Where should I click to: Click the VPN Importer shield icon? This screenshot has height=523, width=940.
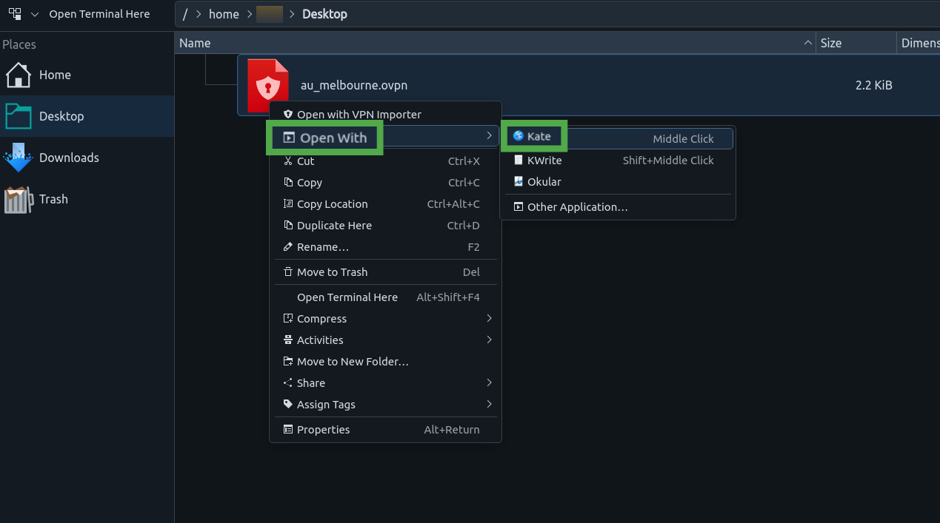coord(289,115)
